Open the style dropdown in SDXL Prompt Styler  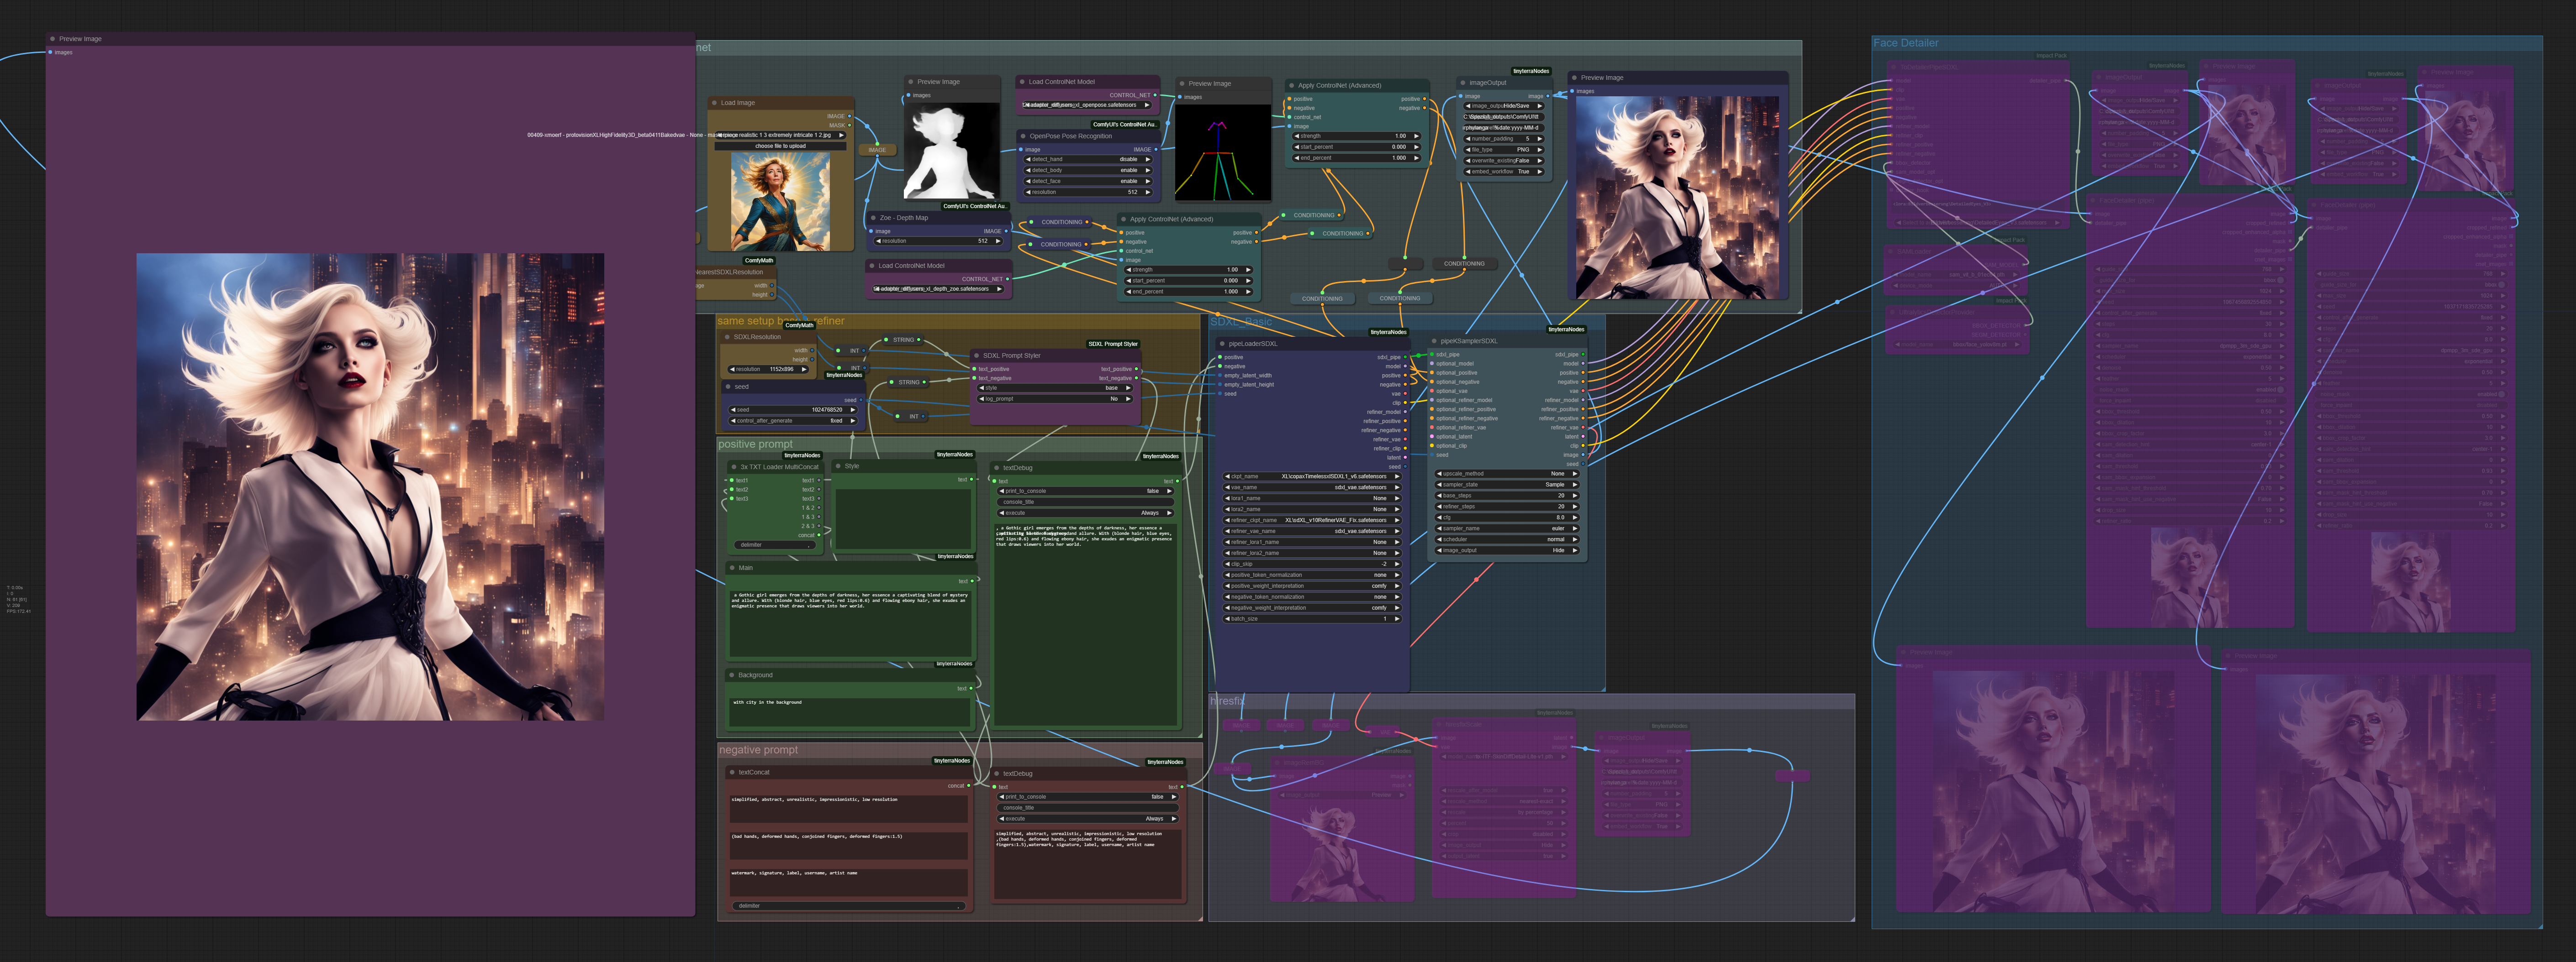pyautogui.click(x=1055, y=387)
